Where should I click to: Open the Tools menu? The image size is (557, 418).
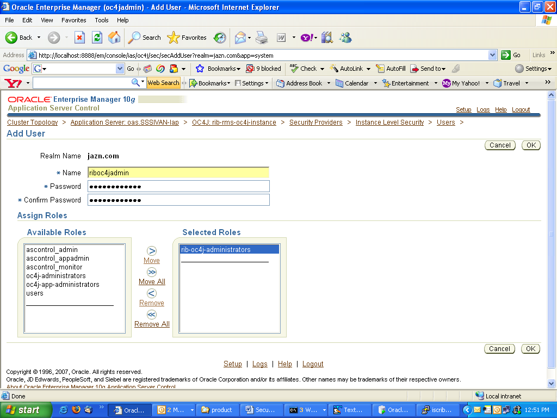coord(101,20)
